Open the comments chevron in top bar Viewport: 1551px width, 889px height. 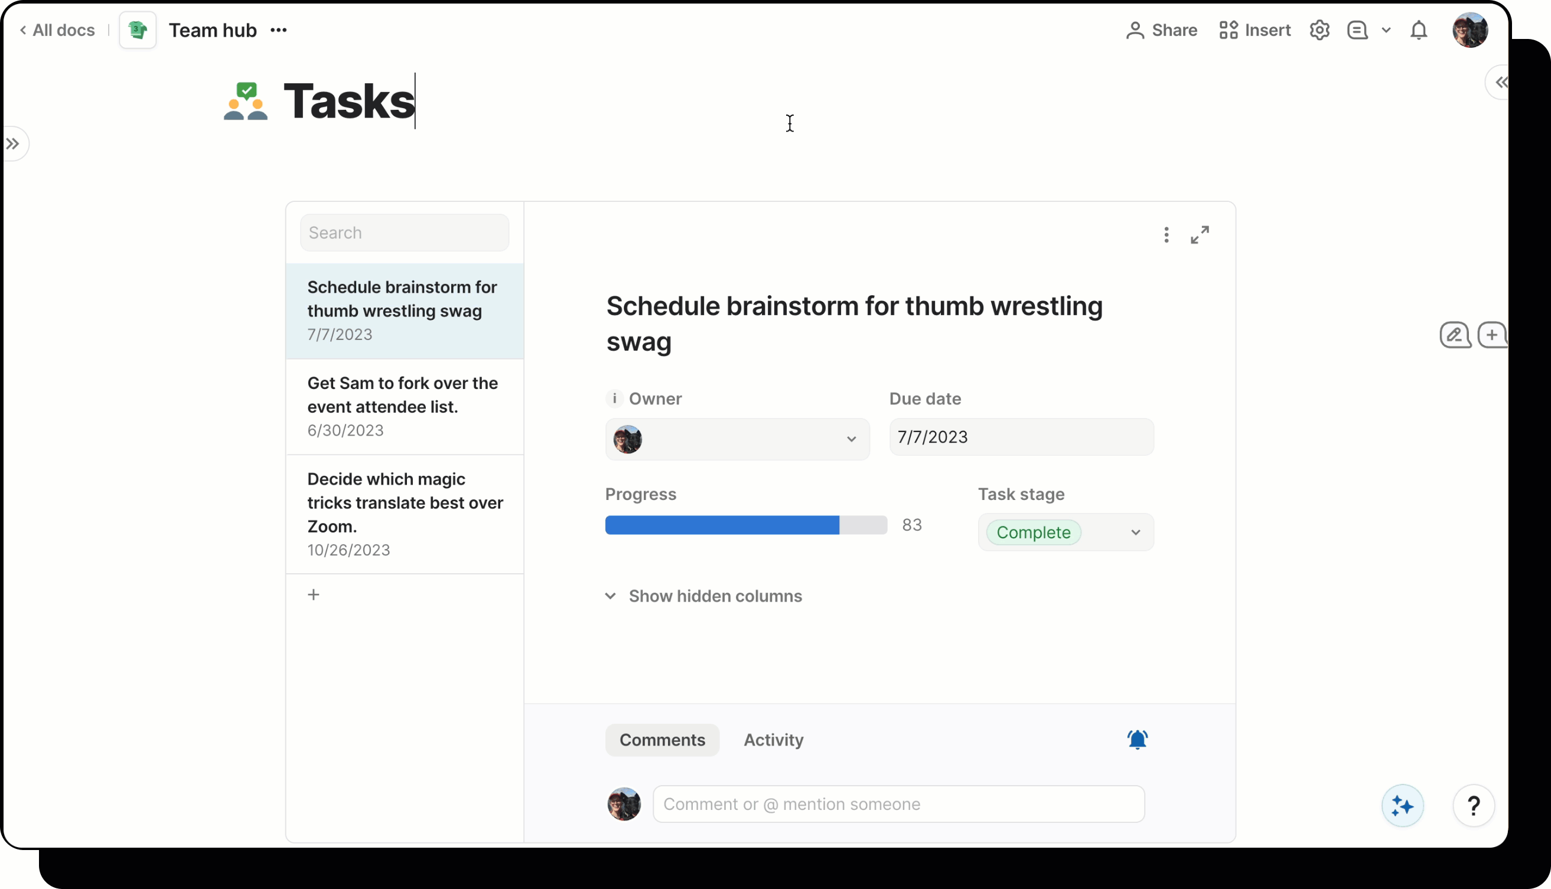click(x=1386, y=30)
